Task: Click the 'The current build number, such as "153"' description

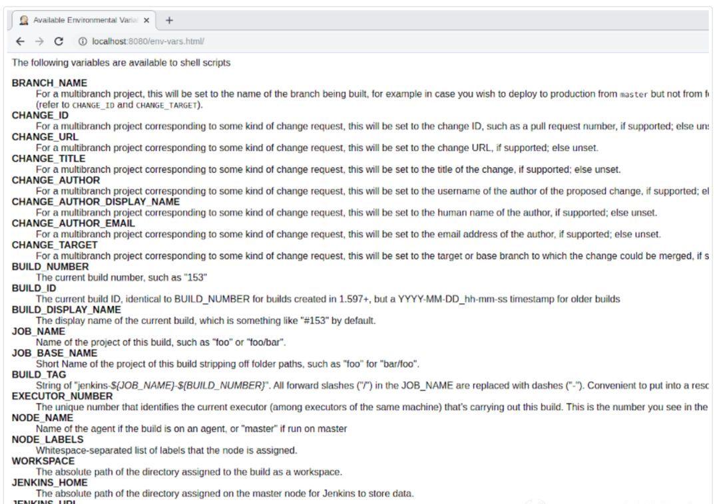Action: [122, 277]
